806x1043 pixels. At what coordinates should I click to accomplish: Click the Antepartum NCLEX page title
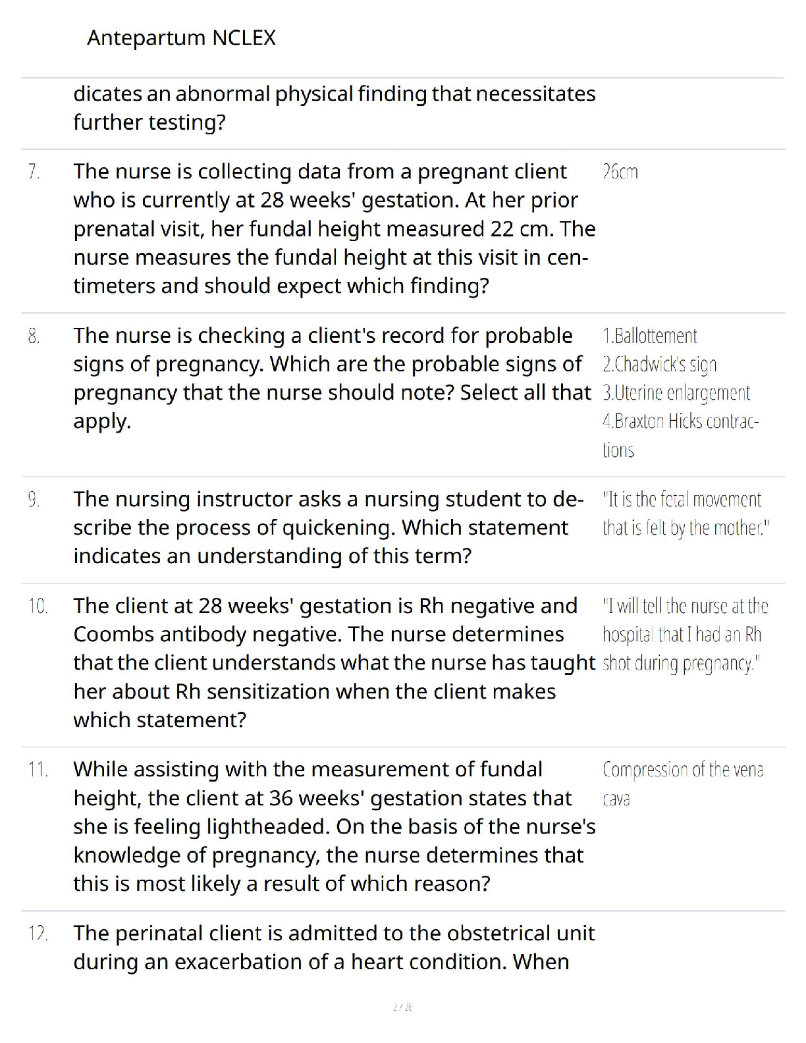coord(181,38)
